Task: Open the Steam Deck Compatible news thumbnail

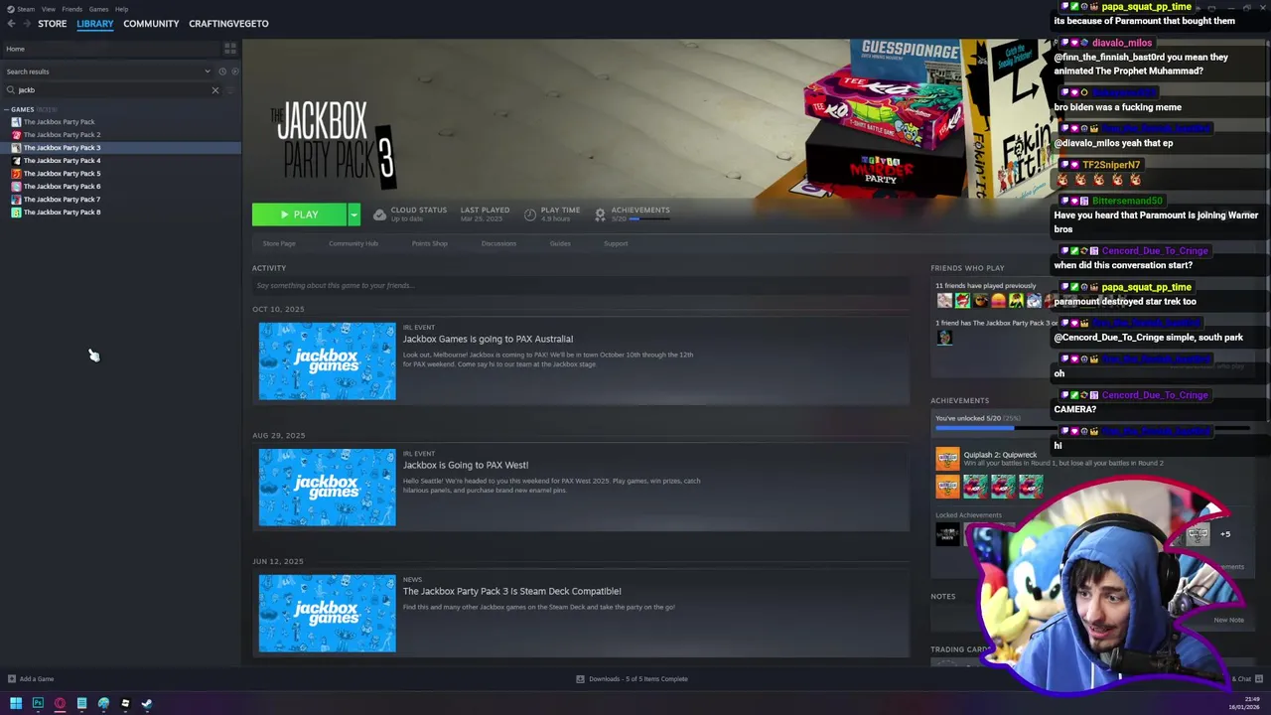Action: click(327, 614)
